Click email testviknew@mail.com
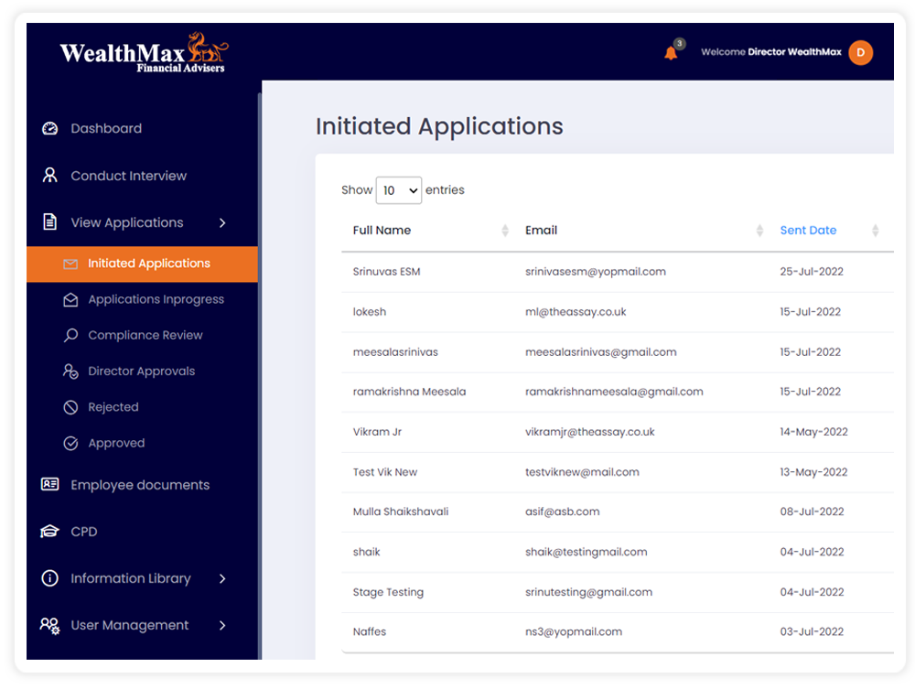This screenshot has width=915, height=689. click(x=582, y=472)
